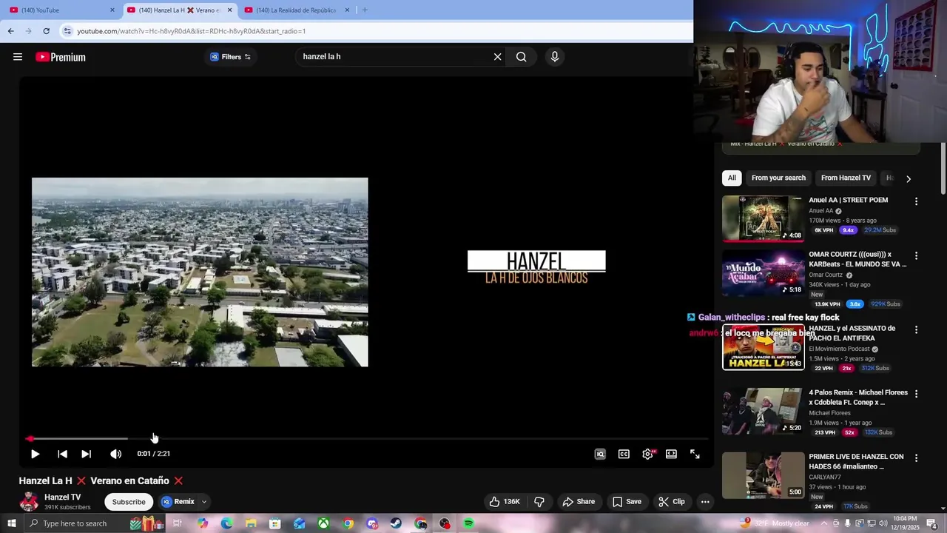
Task: Switch the player to theater mode
Action: point(671,454)
